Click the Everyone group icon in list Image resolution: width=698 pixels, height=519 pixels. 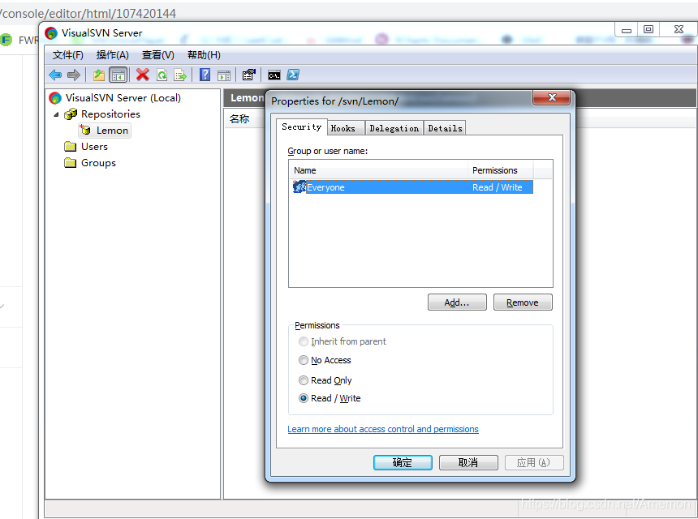[x=299, y=187]
